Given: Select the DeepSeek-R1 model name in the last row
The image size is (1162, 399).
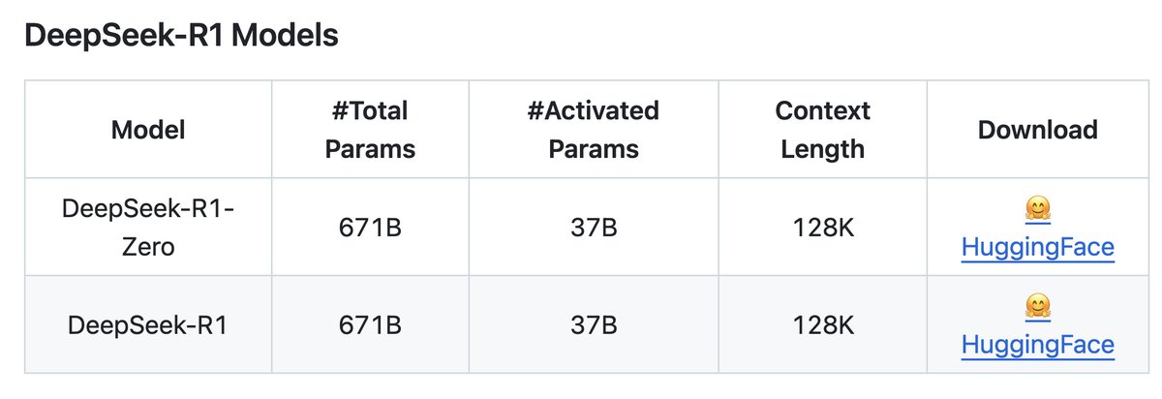Looking at the screenshot, I should (x=148, y=325).
